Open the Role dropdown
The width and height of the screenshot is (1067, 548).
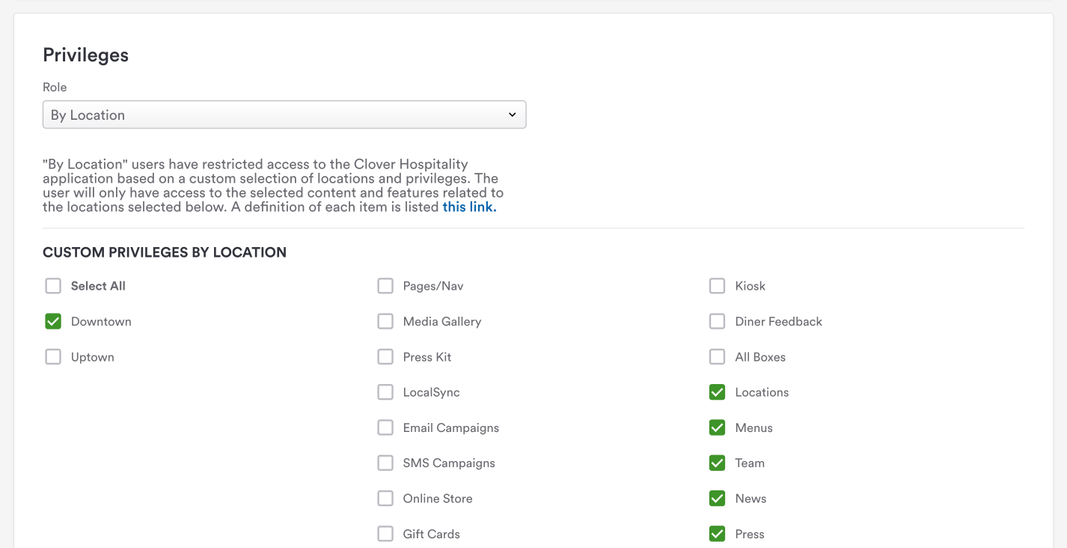[284, 115]
